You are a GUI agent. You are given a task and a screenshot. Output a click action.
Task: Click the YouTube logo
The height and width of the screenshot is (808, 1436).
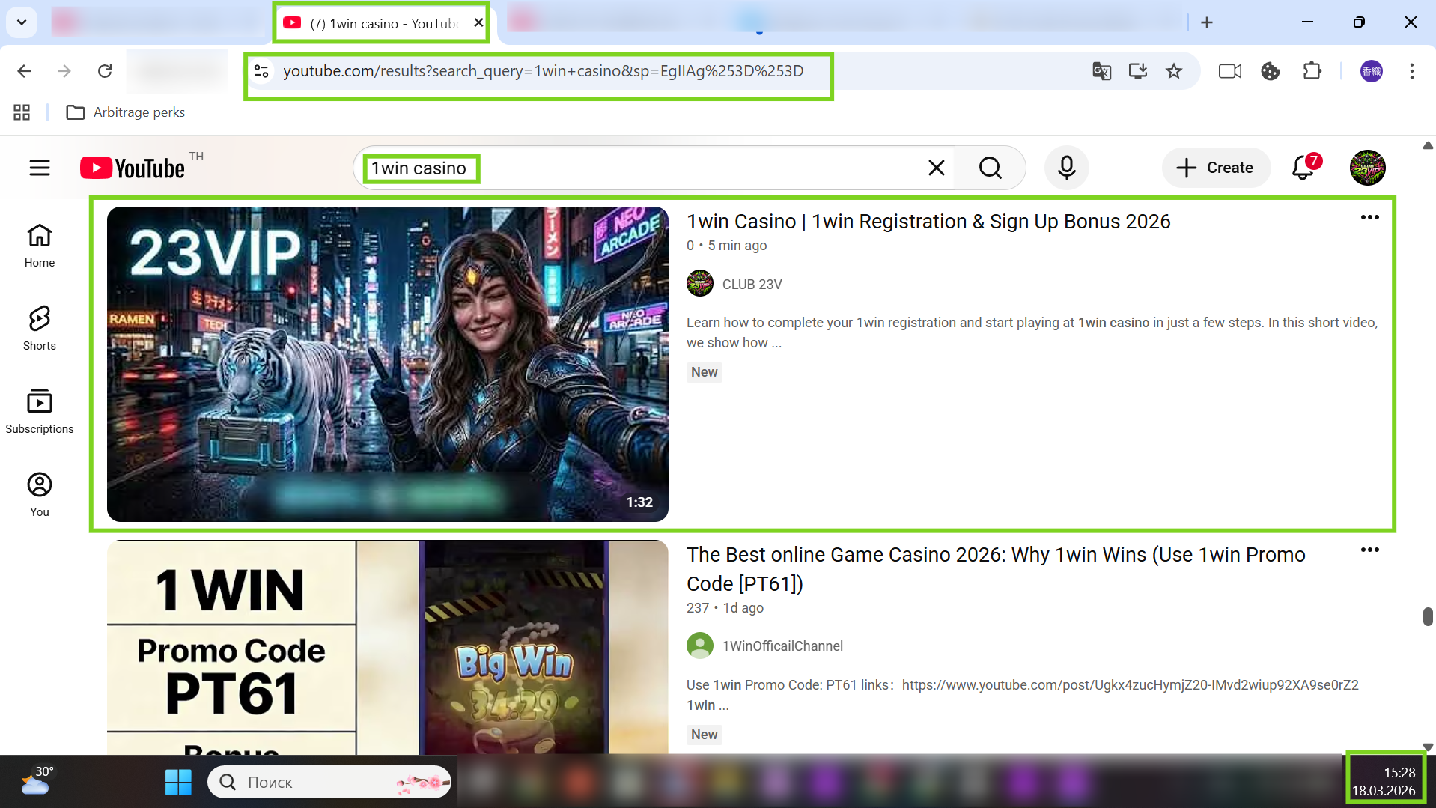pyautogui.click(x=133, y=168)
